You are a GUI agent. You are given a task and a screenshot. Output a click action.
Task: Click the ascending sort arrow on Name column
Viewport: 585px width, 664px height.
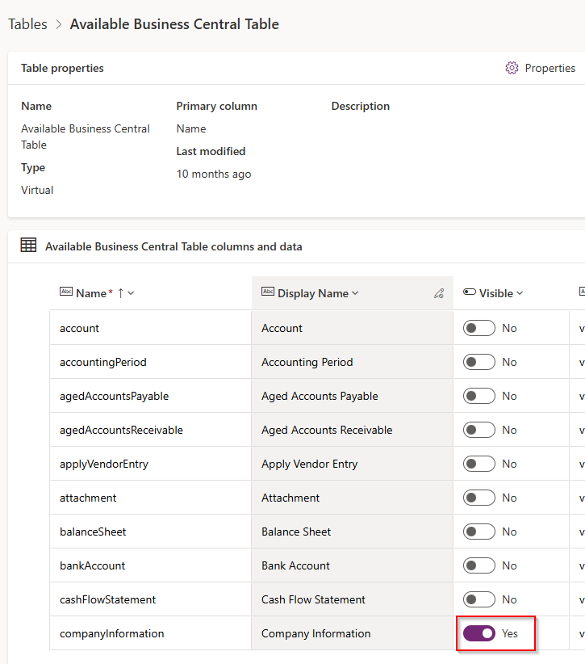pos(120,293)
